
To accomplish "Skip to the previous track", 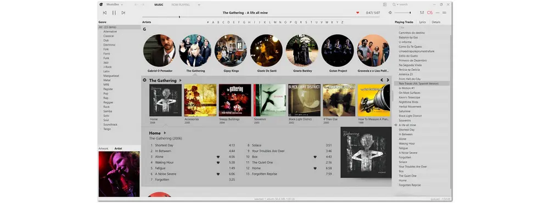I will [104, 13].
